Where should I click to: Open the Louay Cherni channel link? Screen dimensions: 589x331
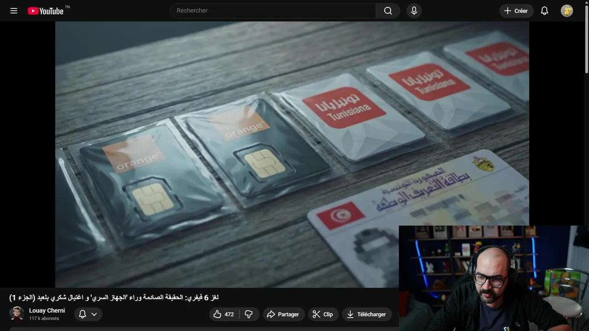pyautogui.click(x=47, y=311)
